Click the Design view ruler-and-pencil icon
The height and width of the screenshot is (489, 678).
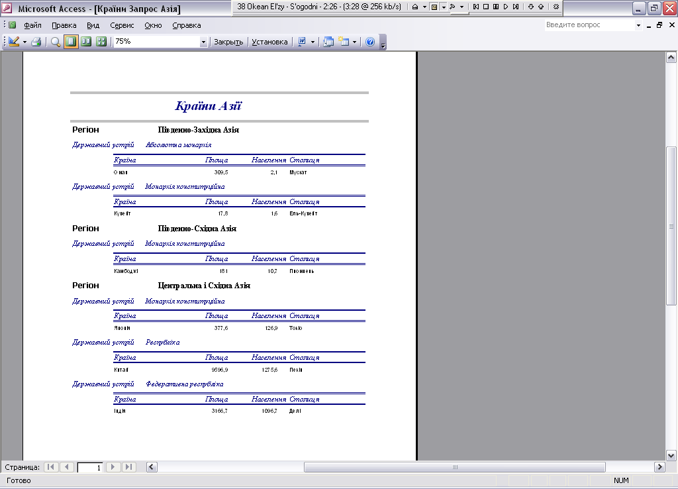(14, 42)
